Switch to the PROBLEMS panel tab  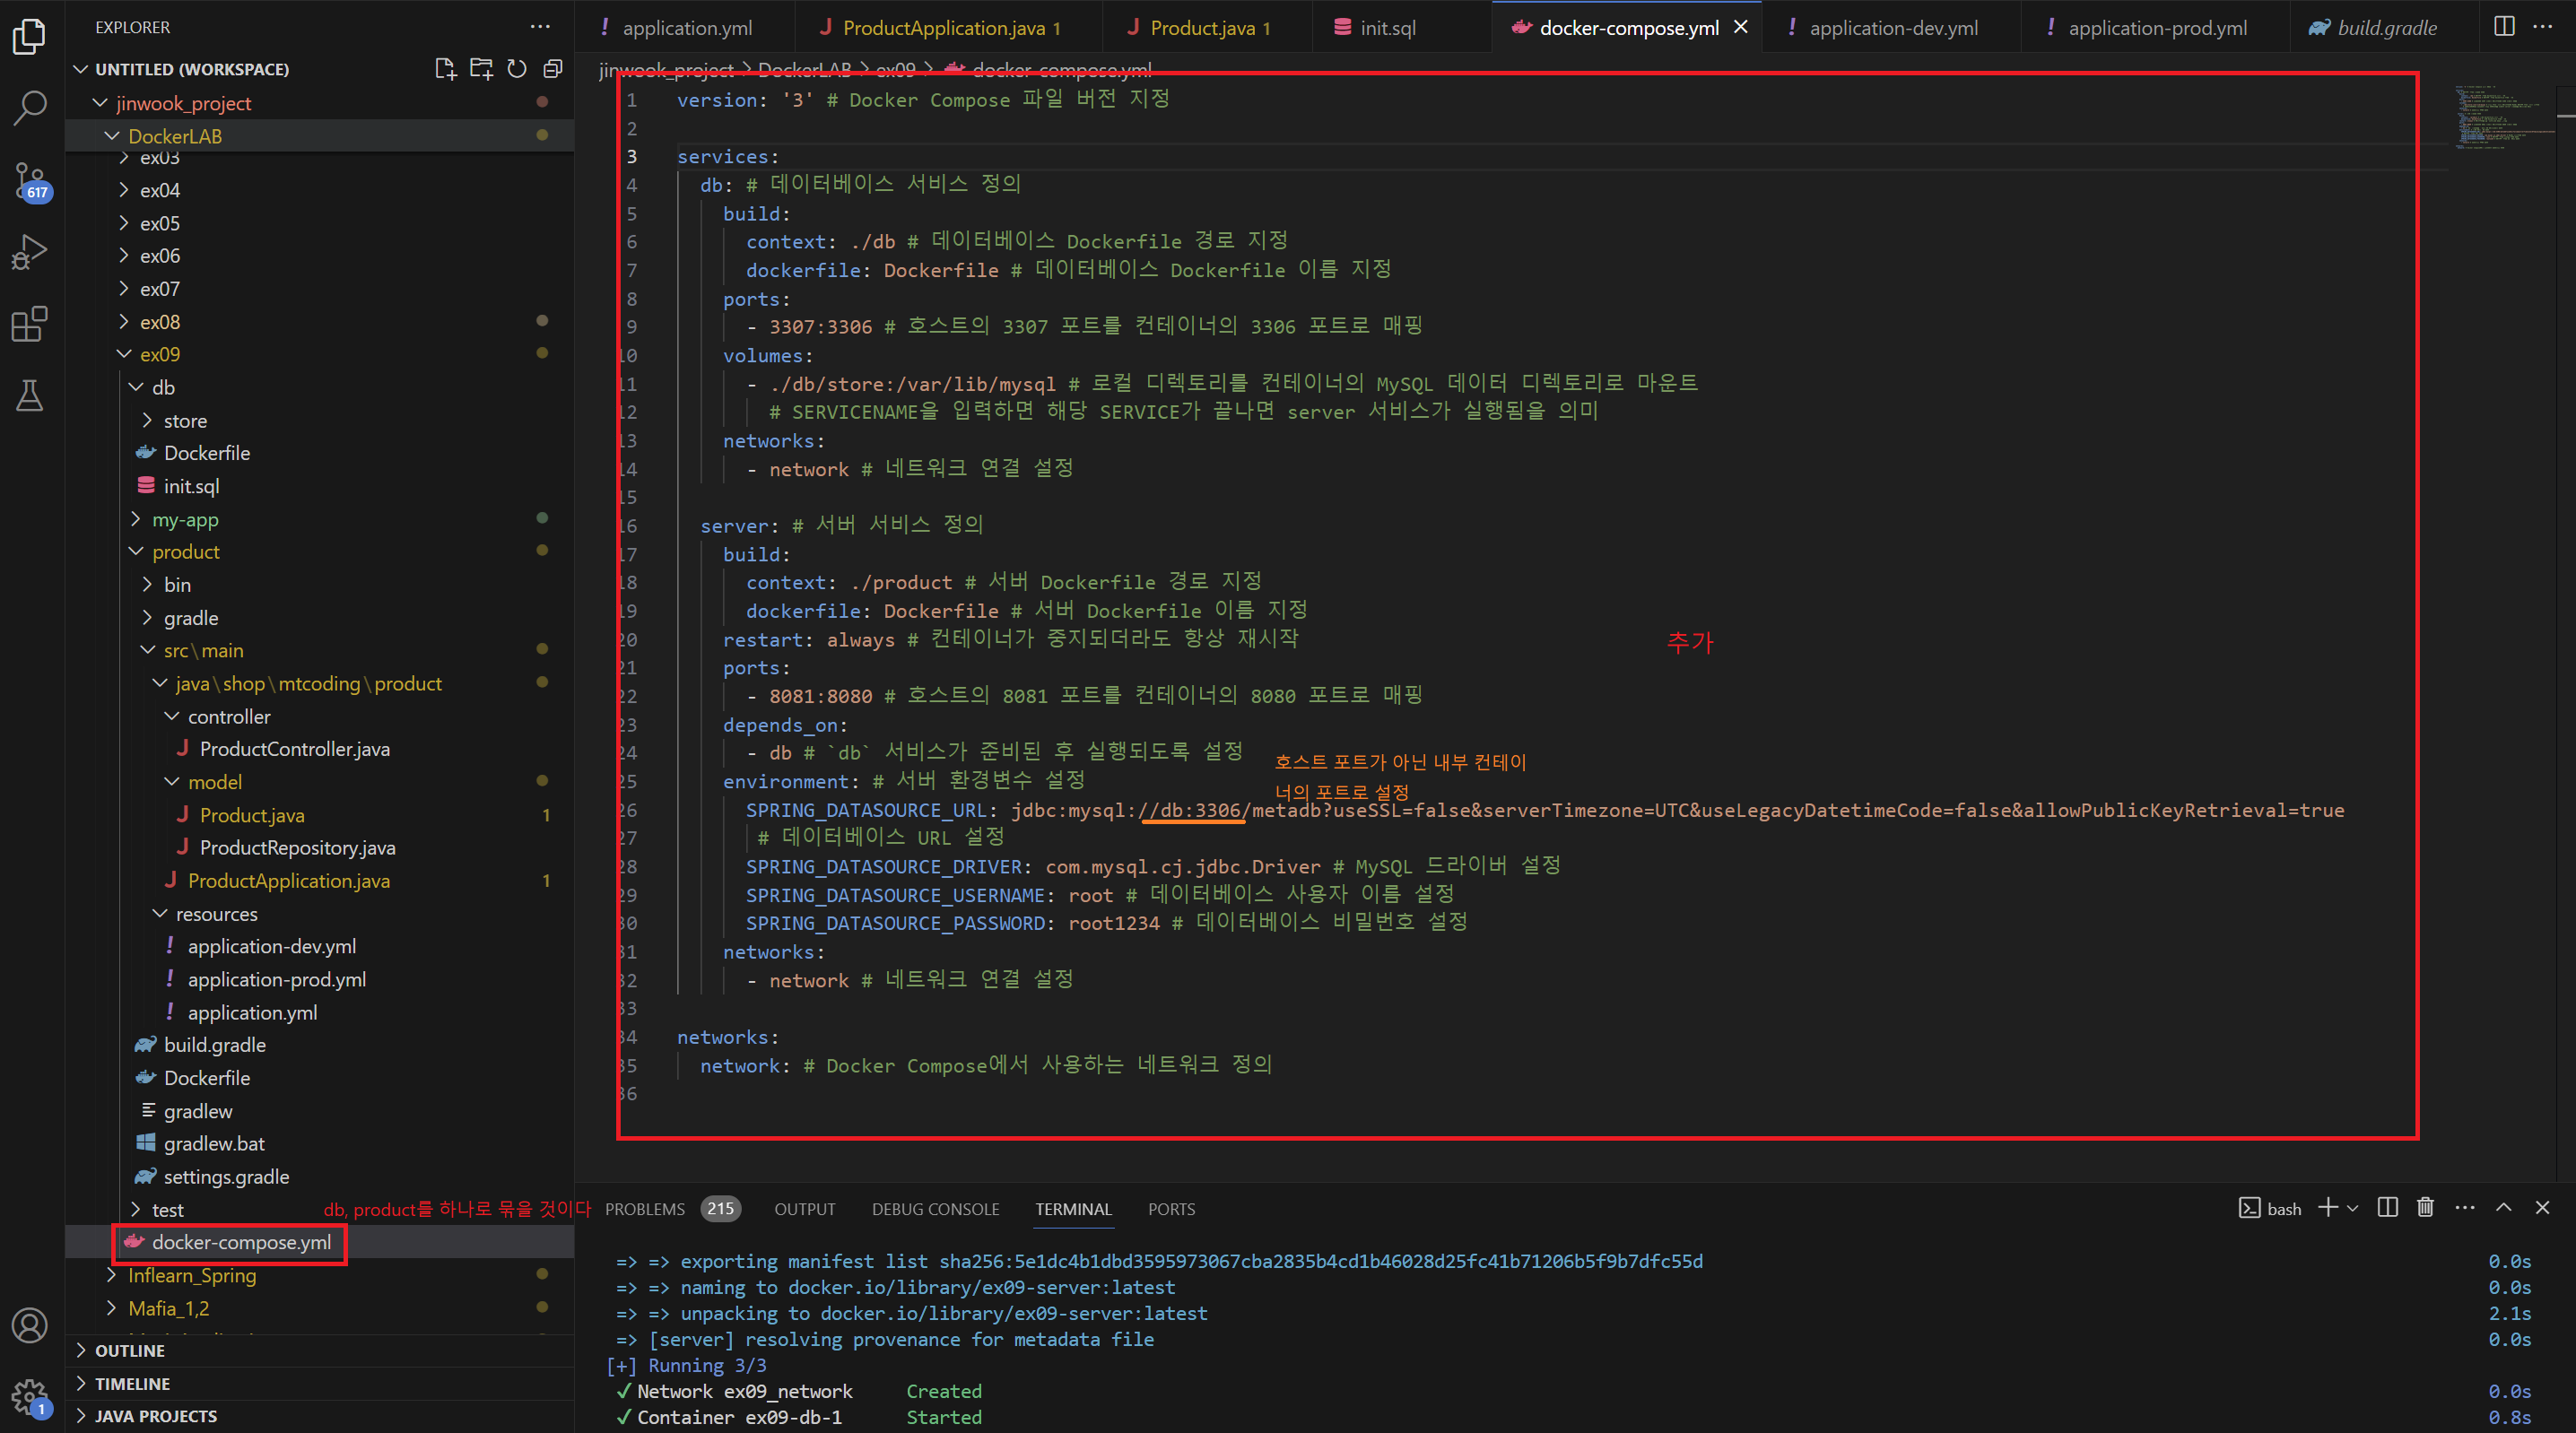click(645, 1209)
